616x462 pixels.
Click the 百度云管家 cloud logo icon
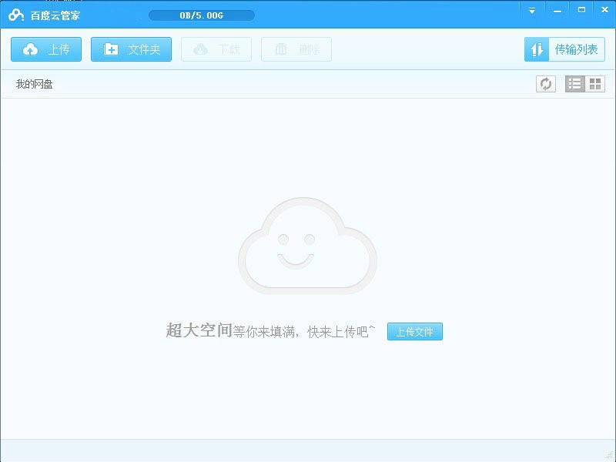[x=15, y=15]
